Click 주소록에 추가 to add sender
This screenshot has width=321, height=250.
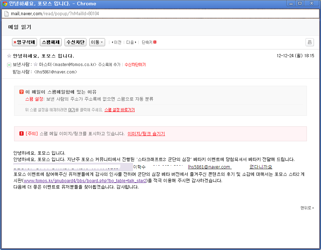(x=109, y=65)
